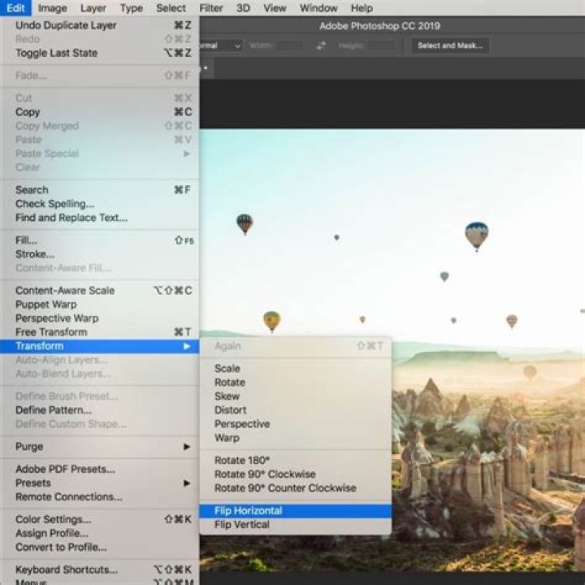Open the Help menu

(362, 8)
